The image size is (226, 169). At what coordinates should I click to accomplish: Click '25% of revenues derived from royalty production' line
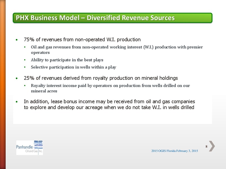point(101,78)
